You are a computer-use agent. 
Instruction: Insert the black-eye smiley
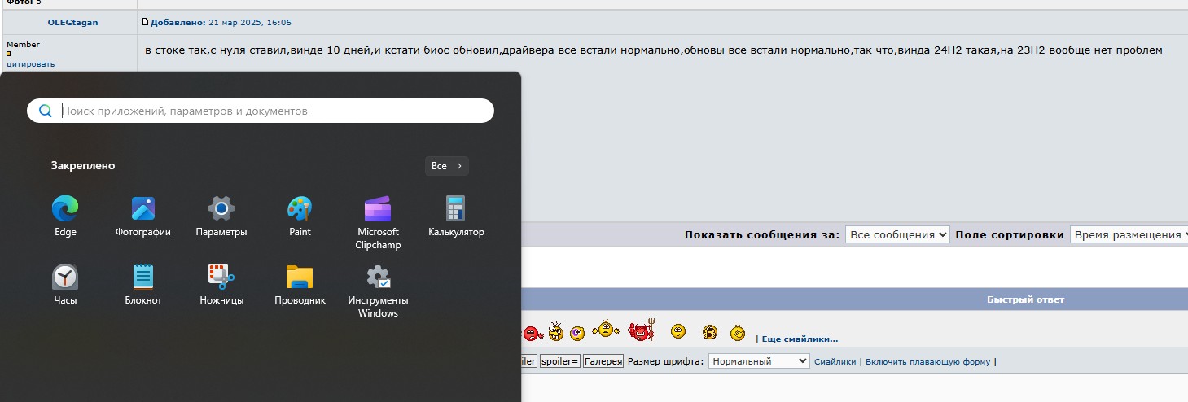point(577,332)
